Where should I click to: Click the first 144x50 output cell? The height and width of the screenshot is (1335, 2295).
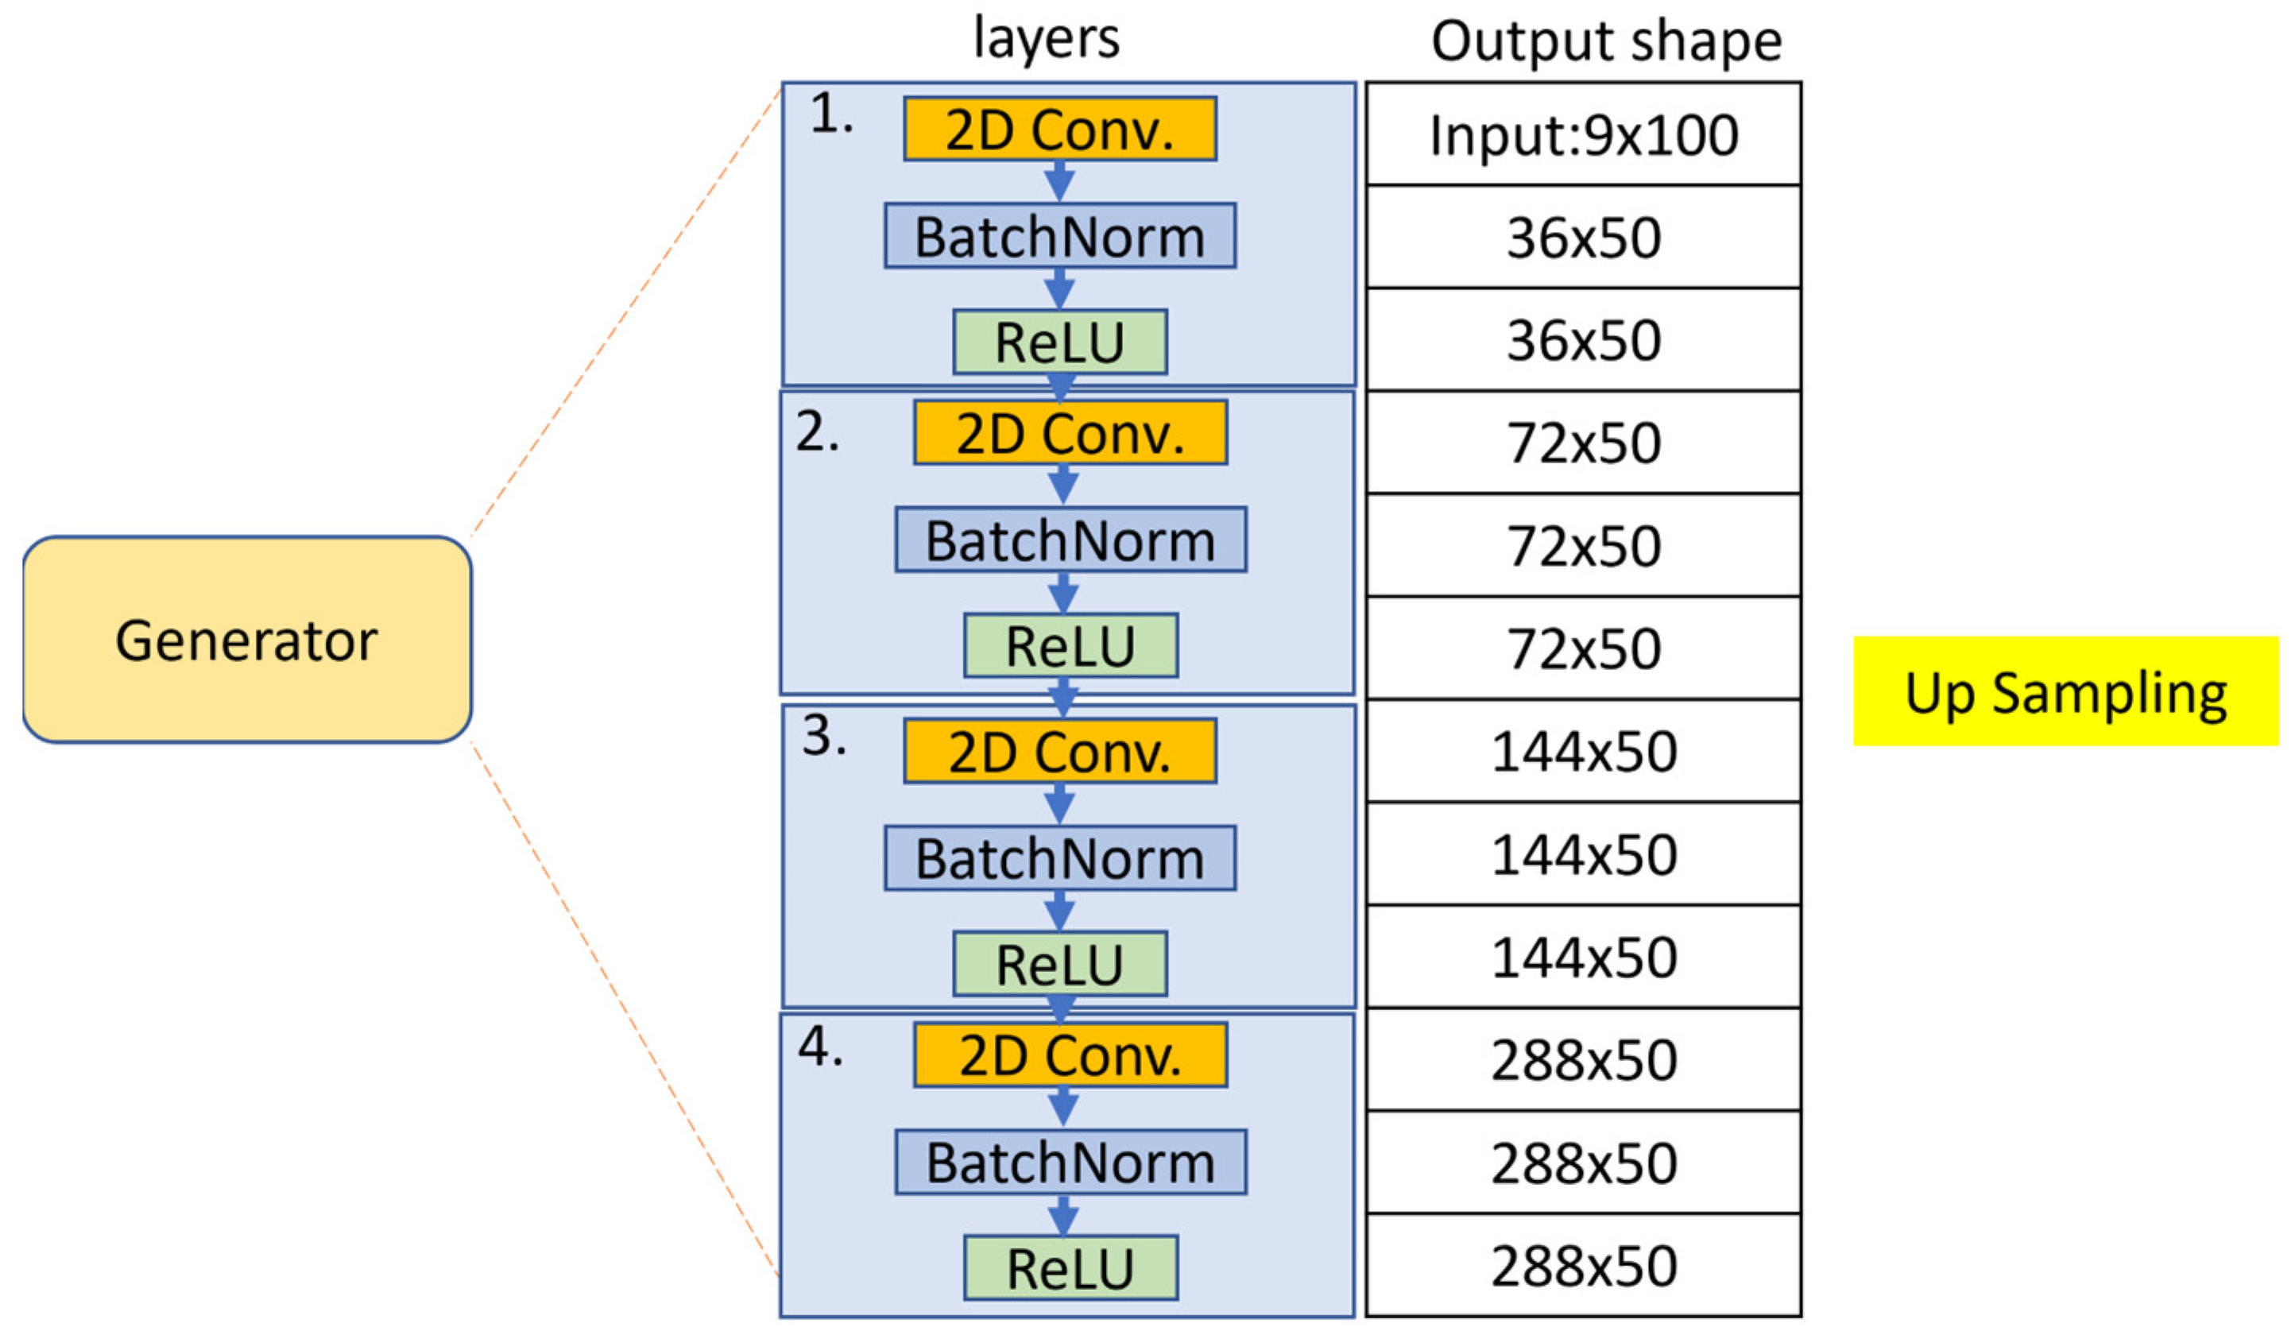1583,753
